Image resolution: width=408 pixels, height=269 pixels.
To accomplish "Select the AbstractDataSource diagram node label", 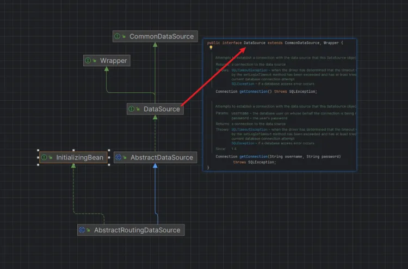I will (162, 157).
